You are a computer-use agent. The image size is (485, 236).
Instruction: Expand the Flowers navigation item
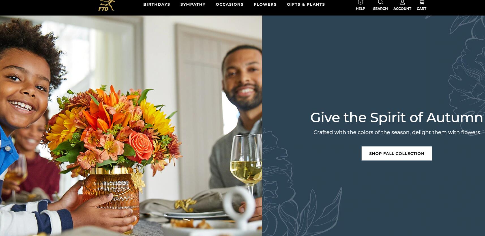coord(265,4)
